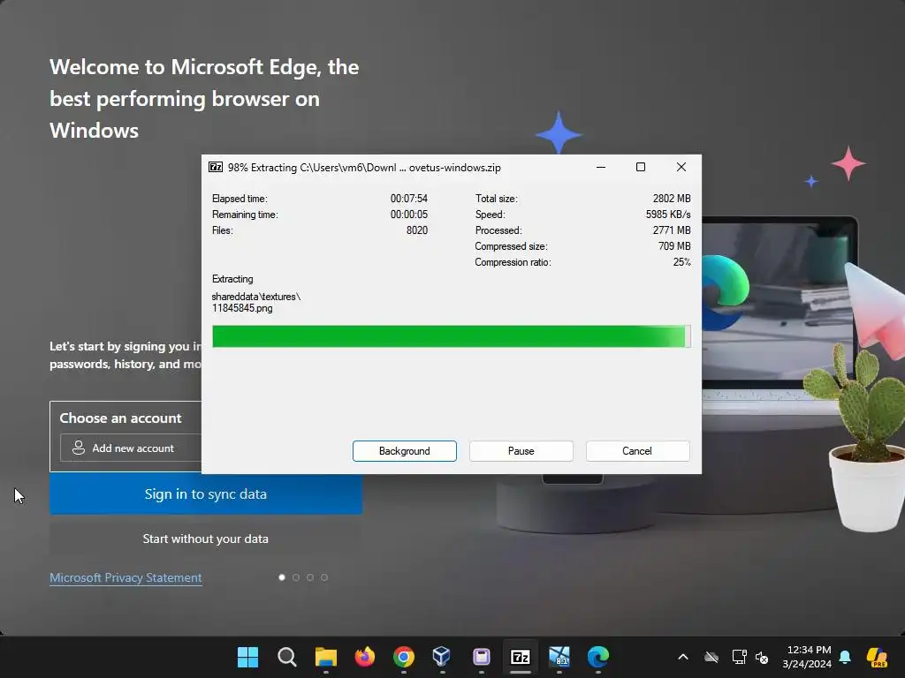Open the Windows Start menu
Viewport: 905px width, 678px height.
(x=248, y=657)
